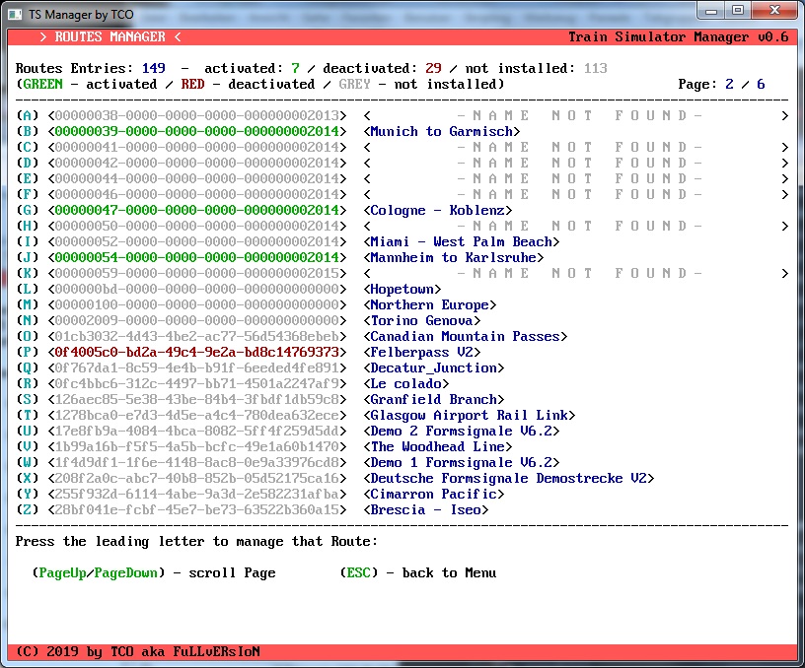Screen dimensions: 805x668
Task: Click the 2019 by TCO copyright footer
Action: (137, 651)
